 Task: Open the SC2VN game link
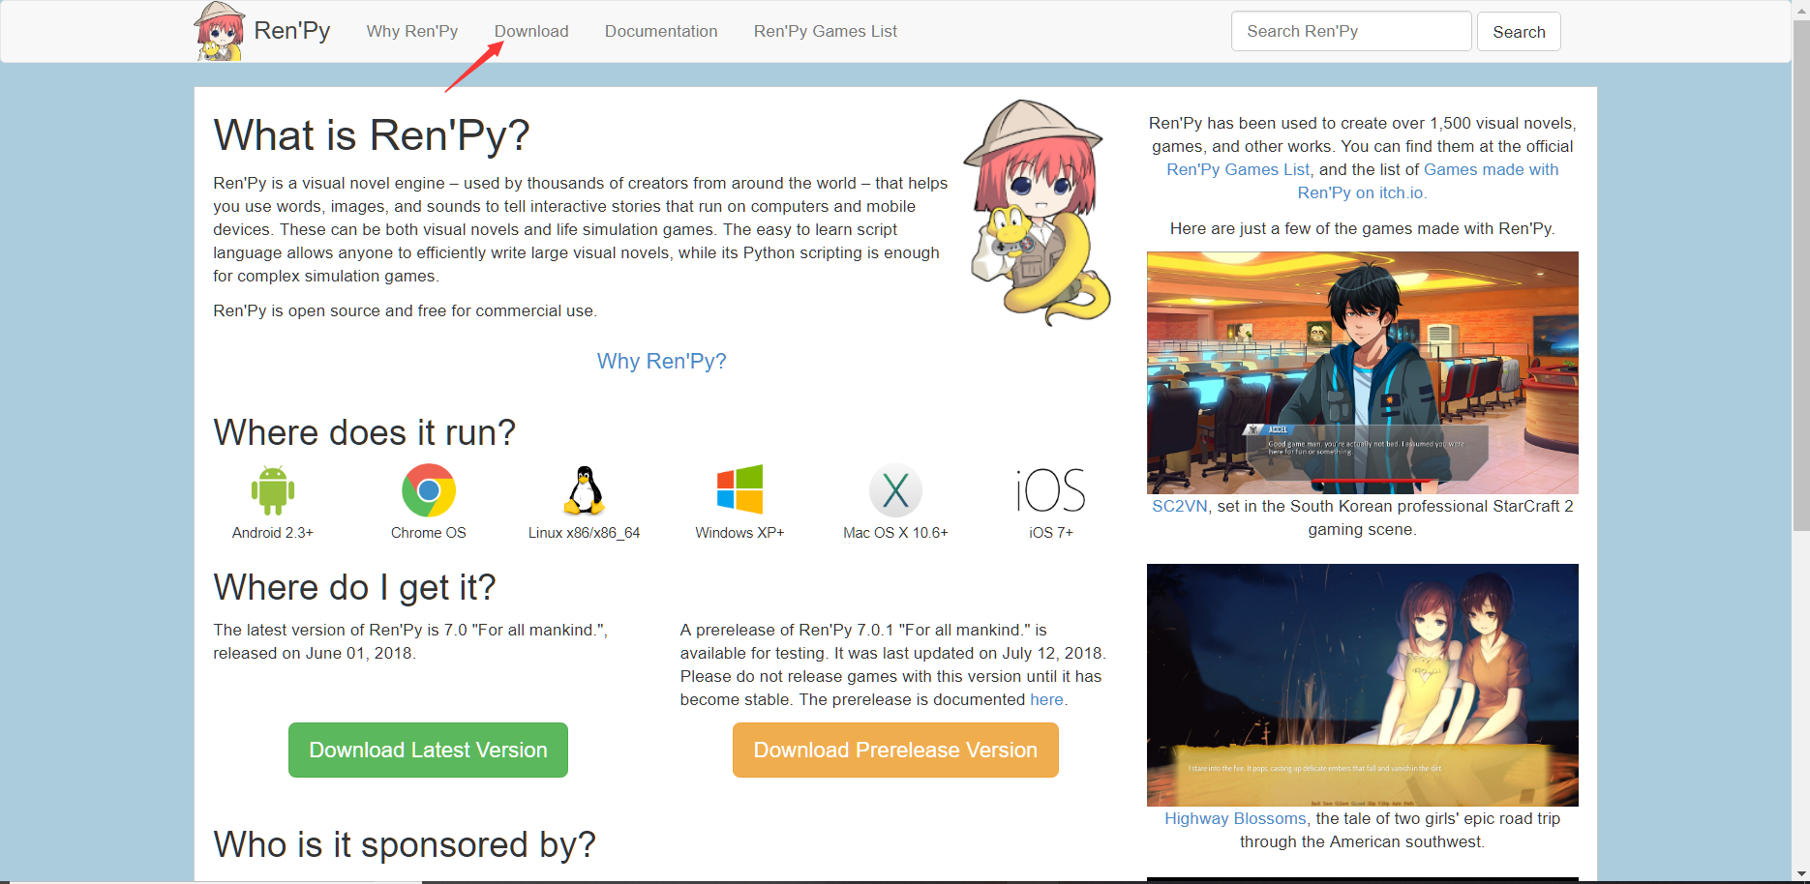(x=1180, y=506)
